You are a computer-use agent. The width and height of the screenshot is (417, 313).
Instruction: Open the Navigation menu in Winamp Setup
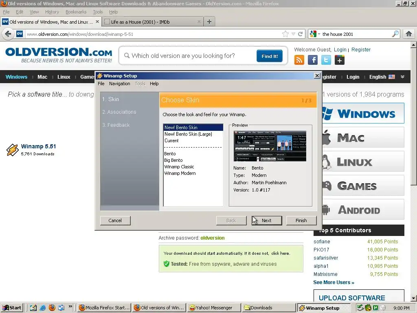point(119,84)
